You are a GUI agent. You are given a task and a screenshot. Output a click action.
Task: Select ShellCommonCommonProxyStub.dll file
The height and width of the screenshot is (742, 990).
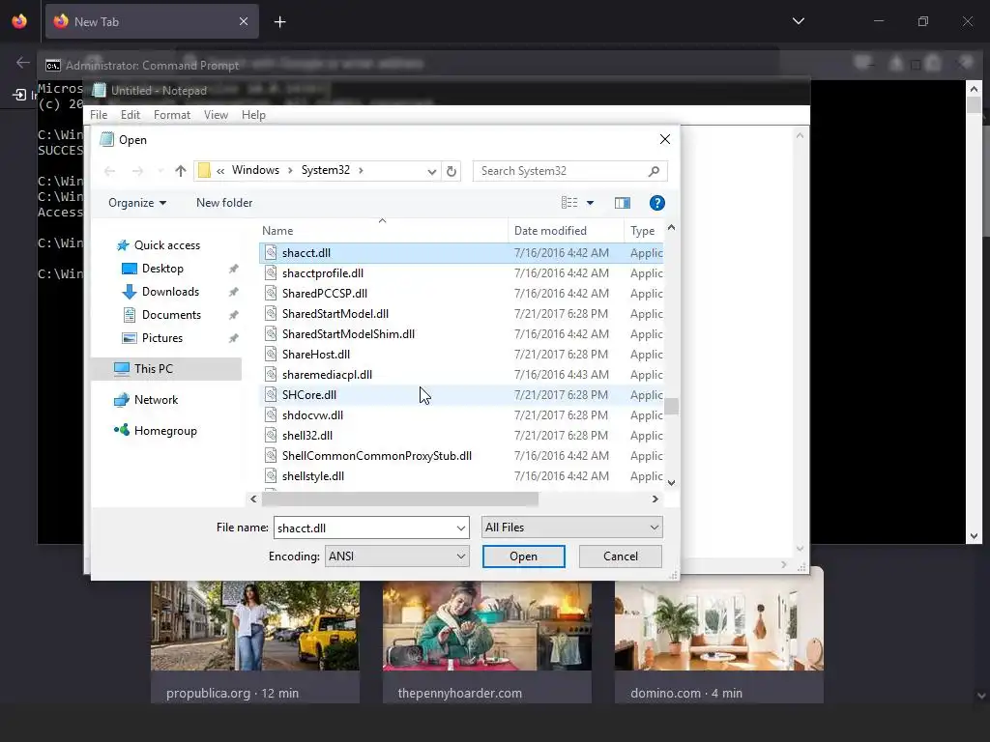(x=461, y=456)
